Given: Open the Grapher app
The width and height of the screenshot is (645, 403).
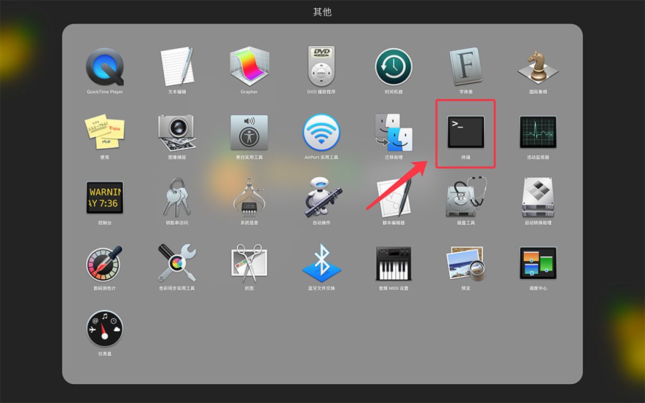Looking at the screenshot, I should click(249, 67).
